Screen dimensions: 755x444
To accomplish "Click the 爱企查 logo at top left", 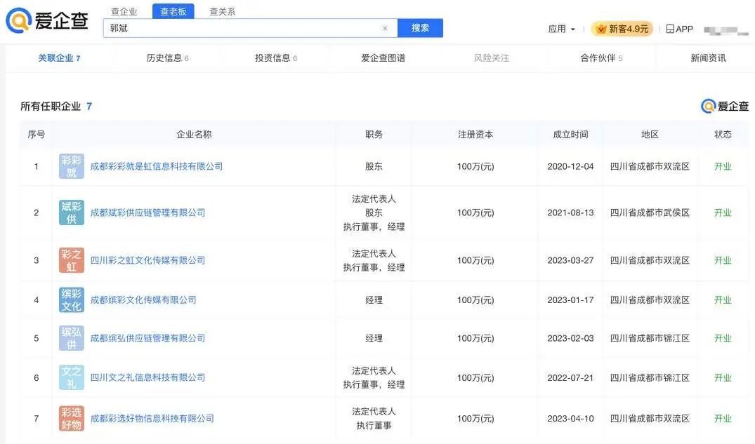I will click(x=47, y=20).
